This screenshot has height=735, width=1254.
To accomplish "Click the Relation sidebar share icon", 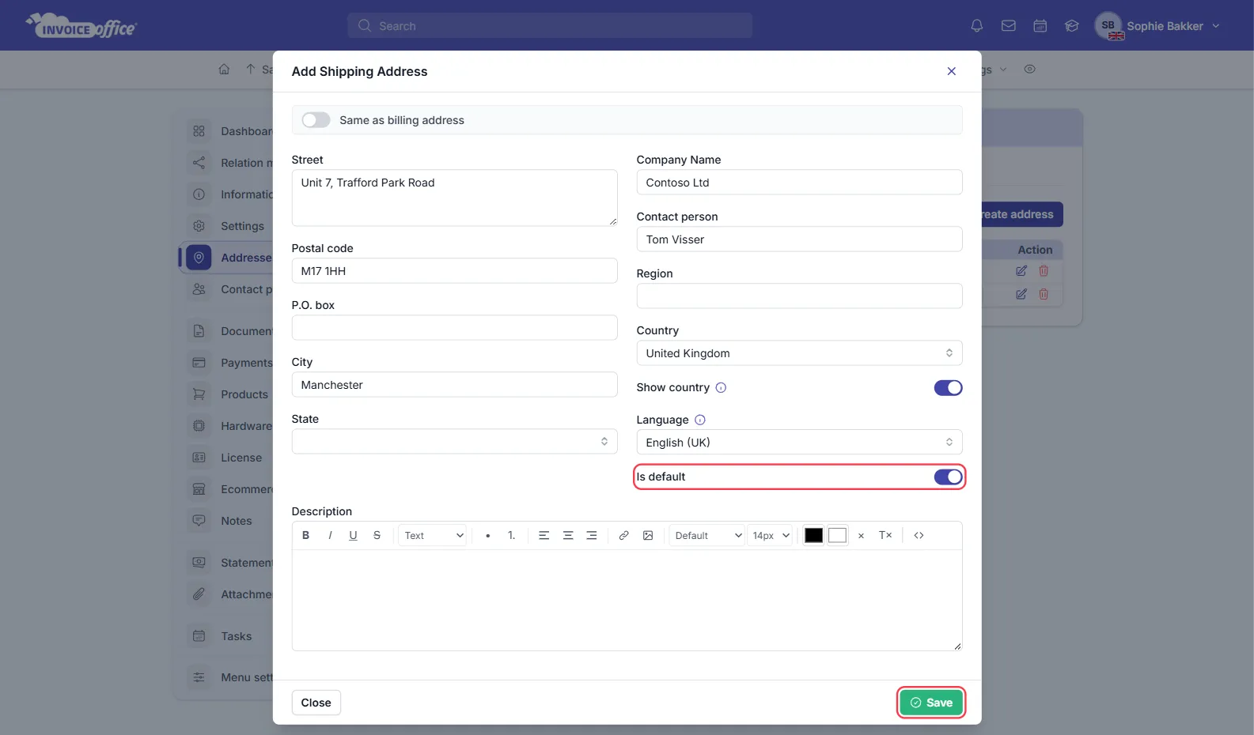I will 199,163.
